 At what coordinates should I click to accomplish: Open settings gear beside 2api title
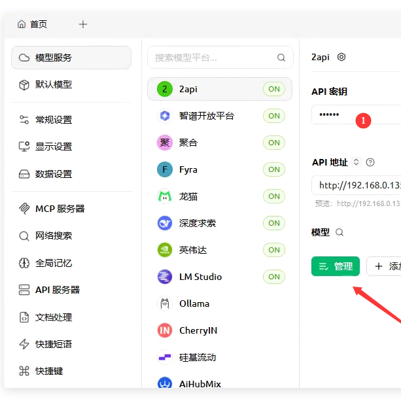(341, 57)
